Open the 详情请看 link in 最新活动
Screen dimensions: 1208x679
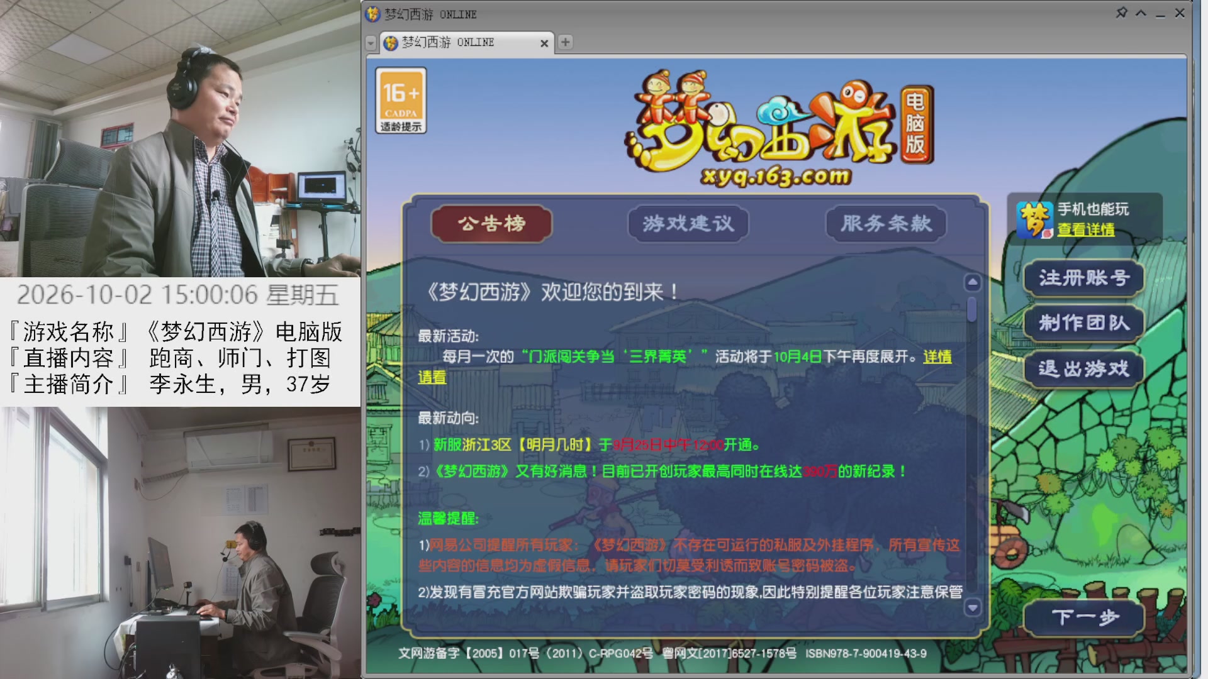937,357
